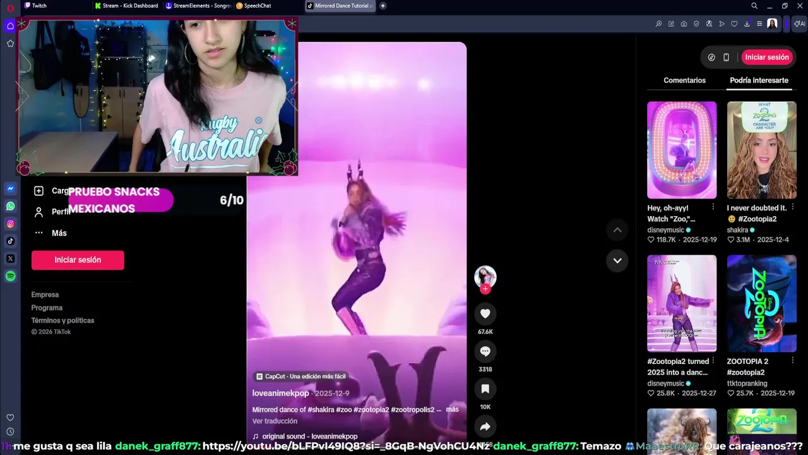The height and width of the screenshot is (455, 808).
Task: Like the video with heart icon
Action: (x=485, y=313)
